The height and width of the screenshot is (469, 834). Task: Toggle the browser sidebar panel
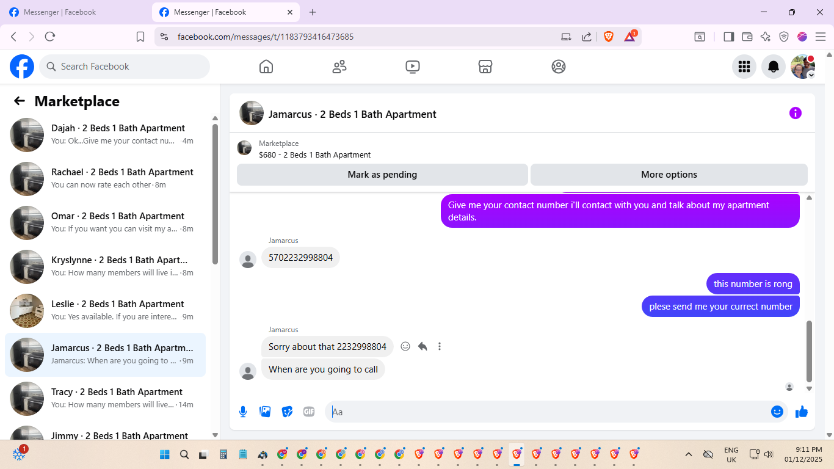pos(728,37)
